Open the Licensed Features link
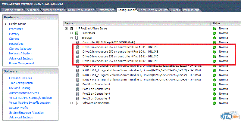 click(x=20, y=78)
